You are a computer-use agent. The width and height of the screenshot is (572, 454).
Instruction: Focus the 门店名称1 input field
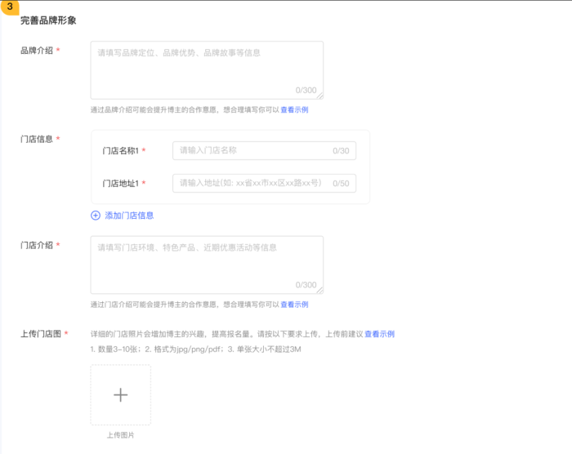[249, 151]
